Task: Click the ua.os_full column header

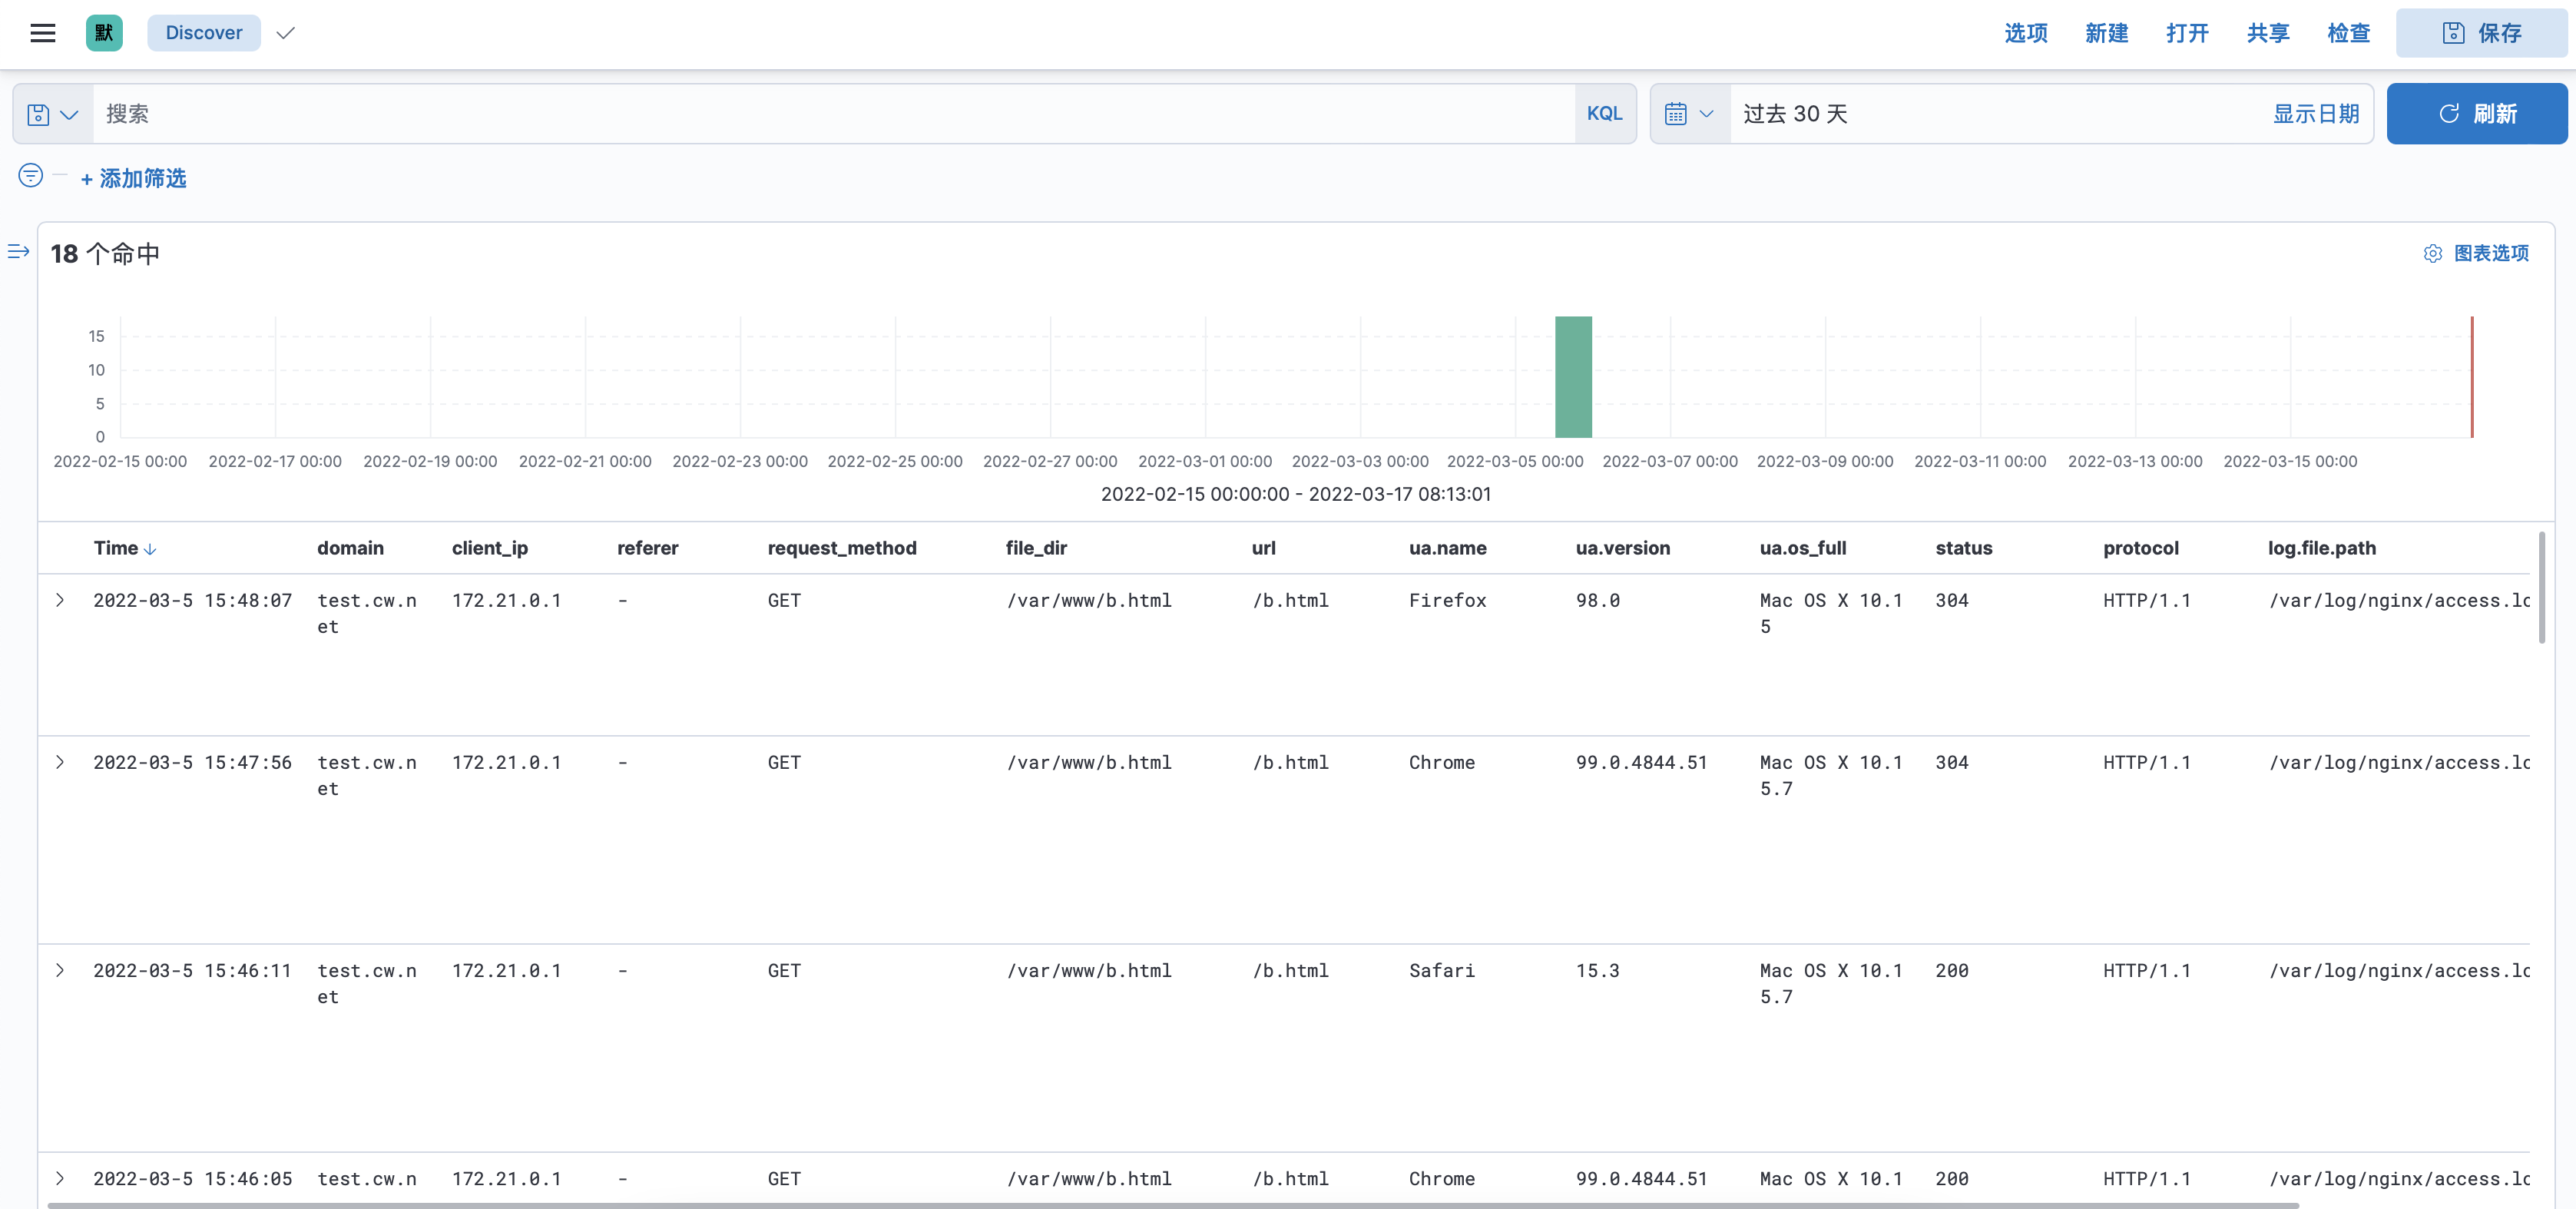Action: (x=1803, y=548)
